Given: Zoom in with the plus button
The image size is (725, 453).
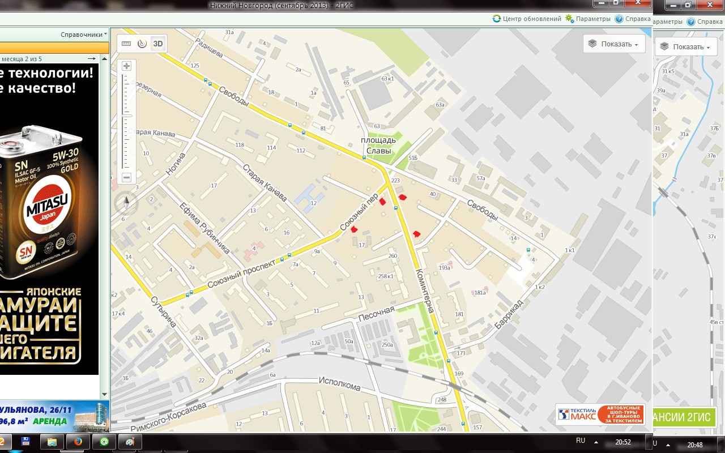Looking at the screenshot, I should coord(126,66).
